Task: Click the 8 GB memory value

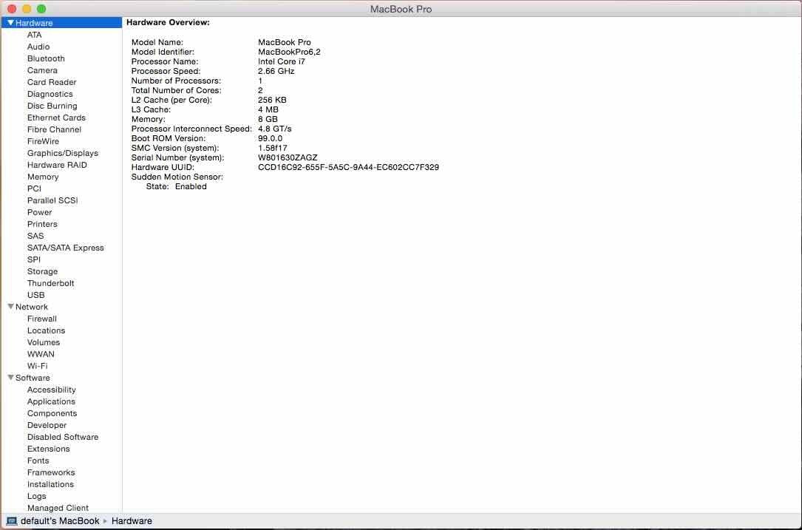Action: pos(268,119)
